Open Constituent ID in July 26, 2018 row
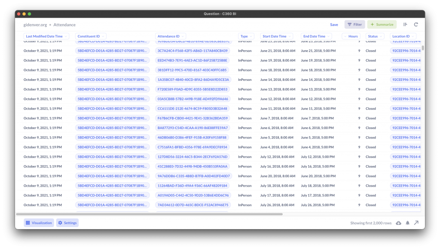The width and height of the screenshot is (440, 249). 112,205
